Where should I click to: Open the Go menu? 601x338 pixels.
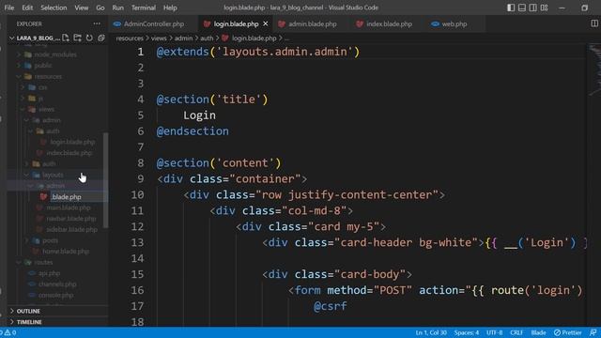(100, 8)
